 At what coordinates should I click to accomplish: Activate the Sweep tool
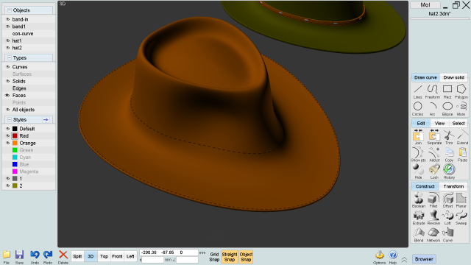tap(461, 217)
